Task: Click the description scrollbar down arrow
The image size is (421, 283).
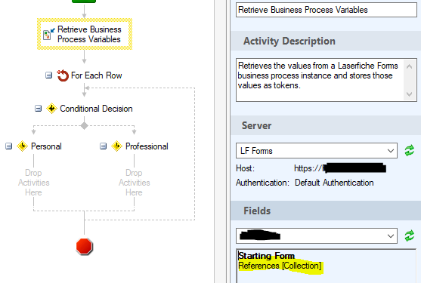Action: pos(410,94)
